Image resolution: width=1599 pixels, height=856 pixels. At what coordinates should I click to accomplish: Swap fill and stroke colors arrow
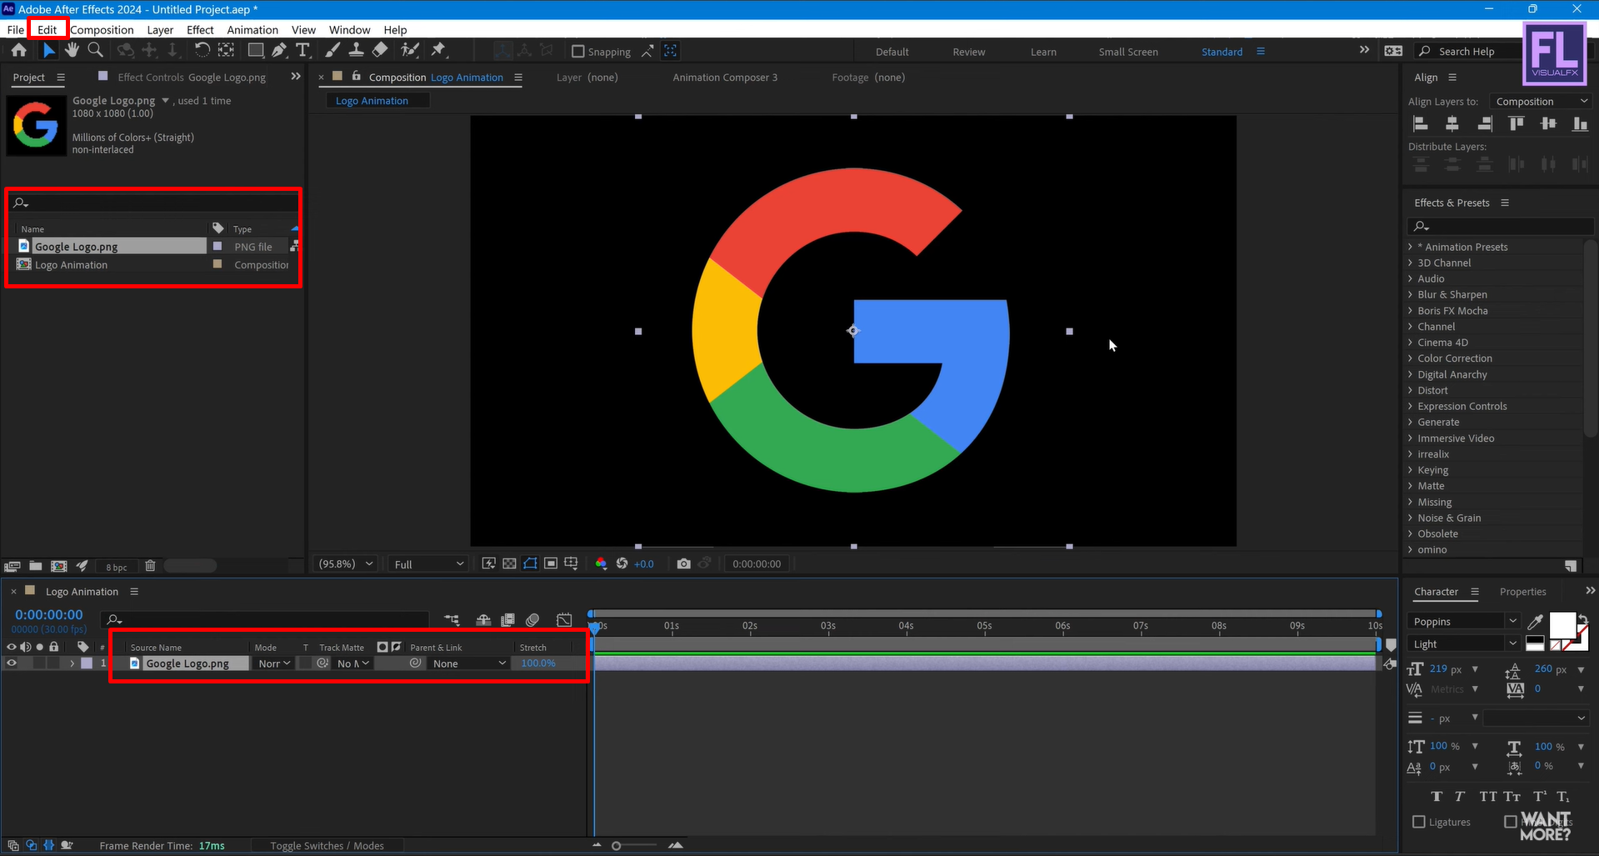1583,618
